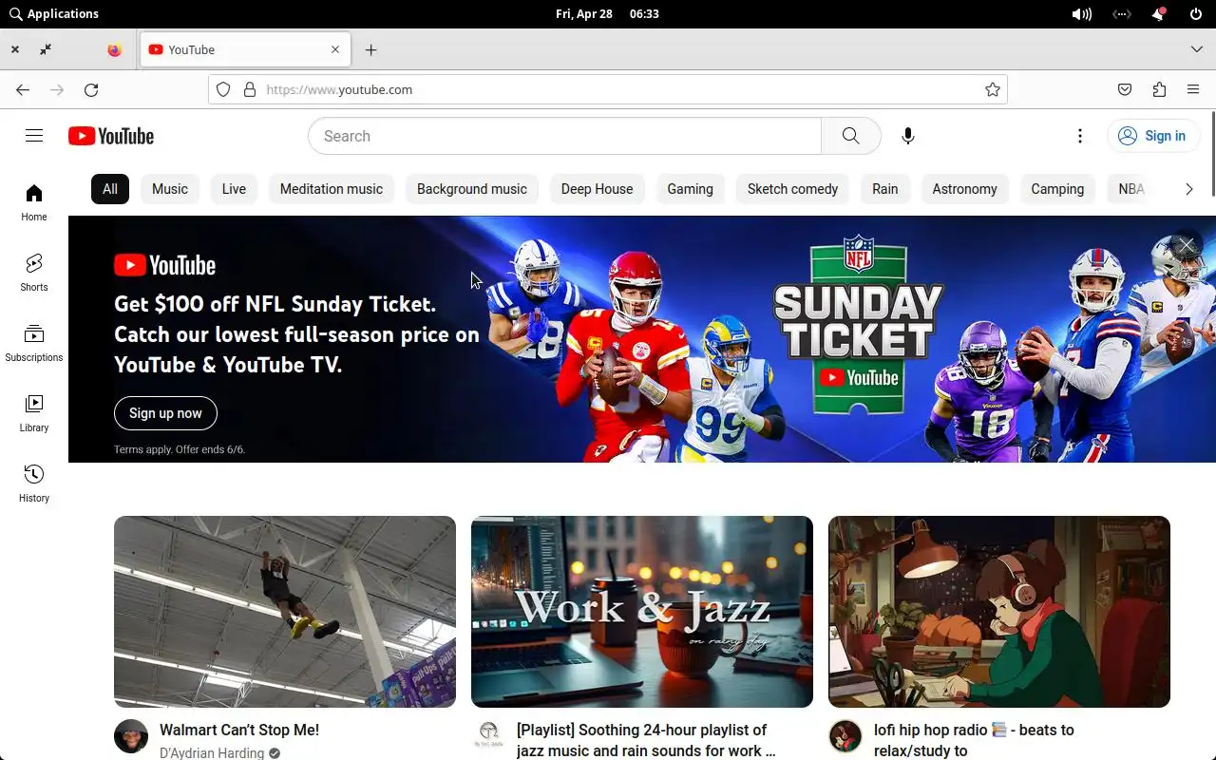Viewport: 1216px width, 760px height.
Task: Open the date and time calendar
Action: tap(607, 14)
